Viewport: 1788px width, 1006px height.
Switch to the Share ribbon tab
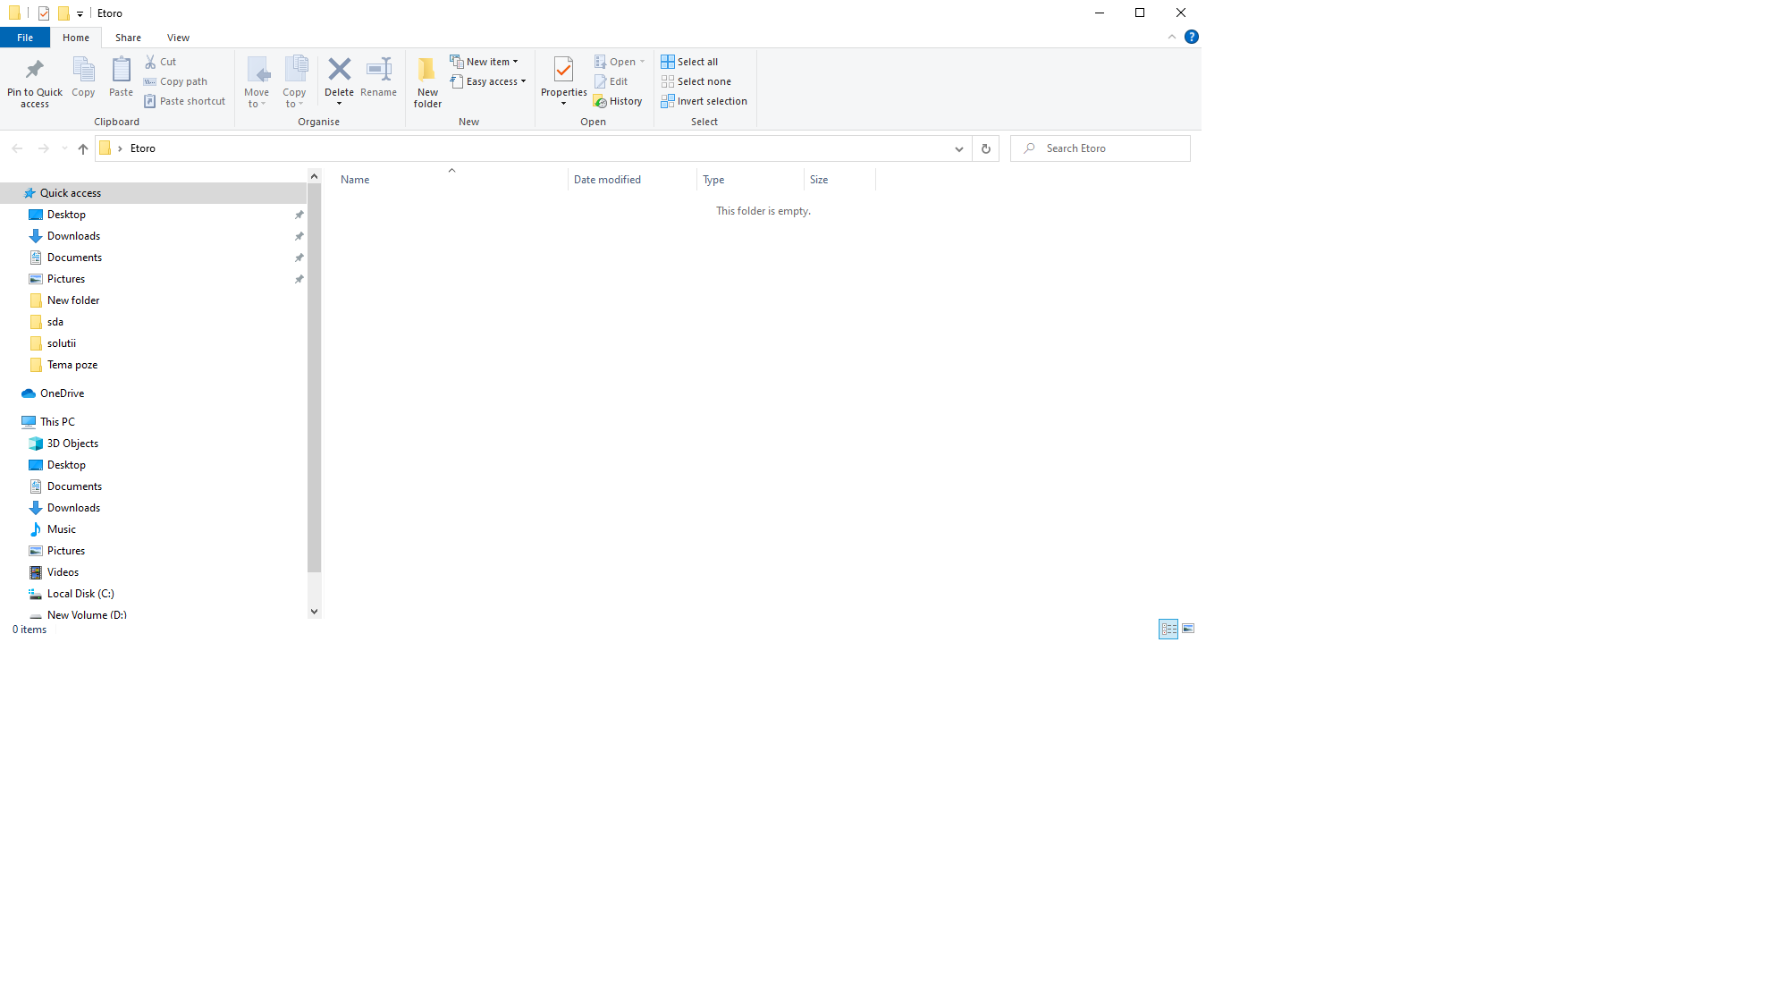pos(128,38)
